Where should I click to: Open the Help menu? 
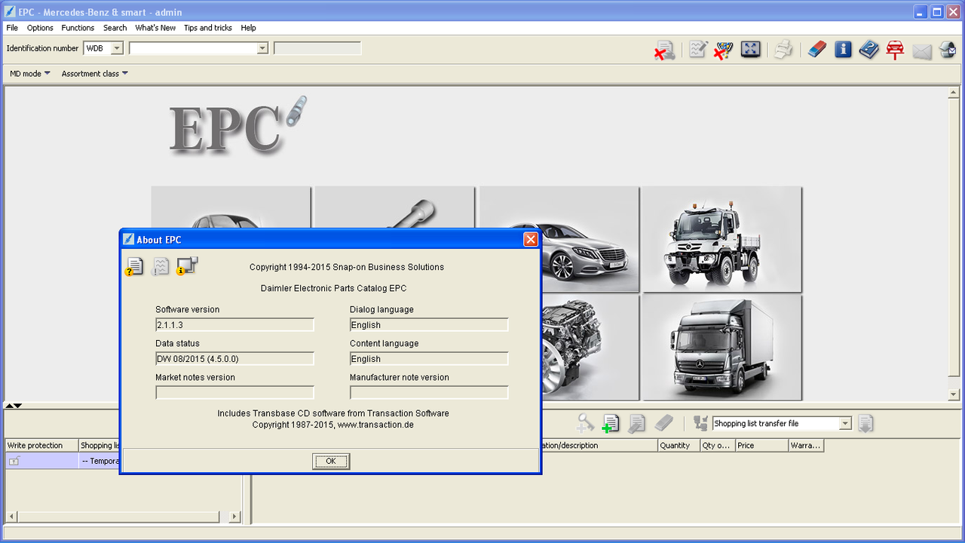coord(249,28)
